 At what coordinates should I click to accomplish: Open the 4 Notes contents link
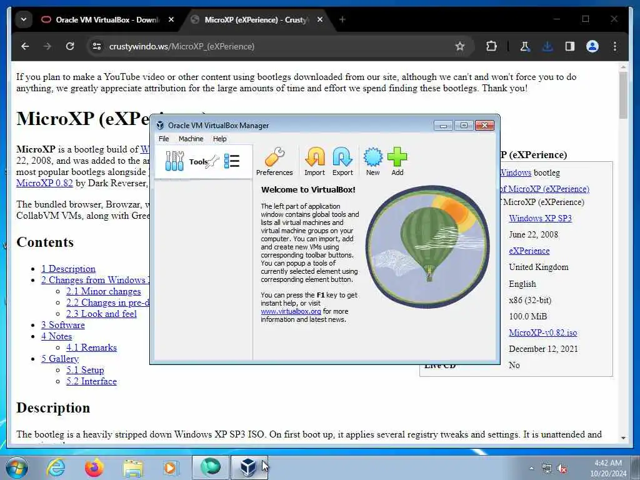pyautogui.click(x=56, y=336)
